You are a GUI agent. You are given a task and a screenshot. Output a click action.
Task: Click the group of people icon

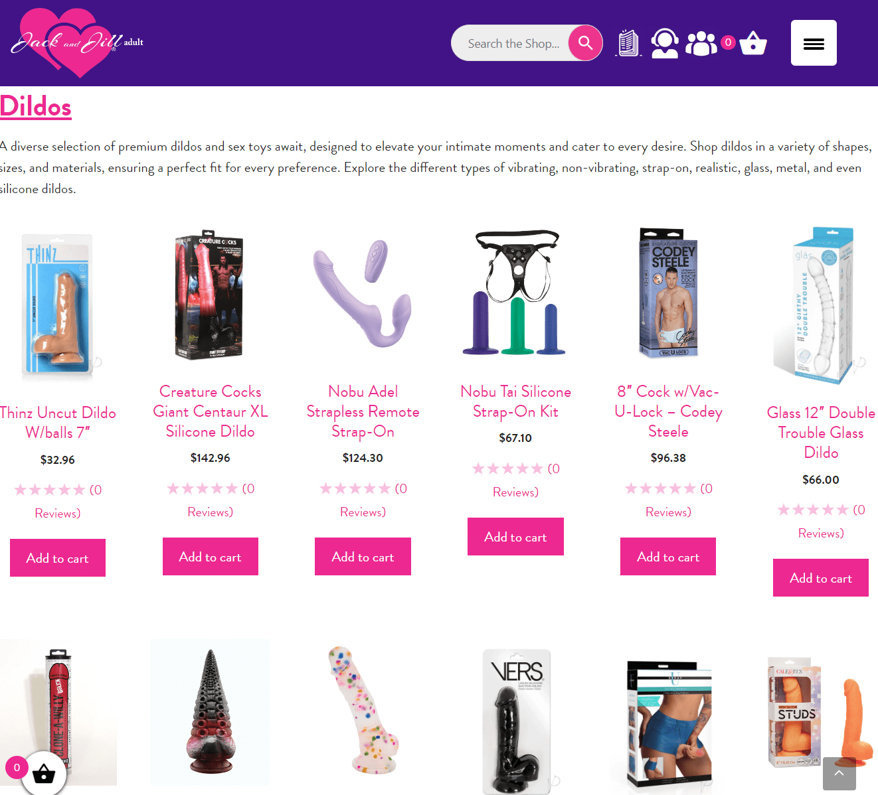pyautogui.click(x=701, y=44)
